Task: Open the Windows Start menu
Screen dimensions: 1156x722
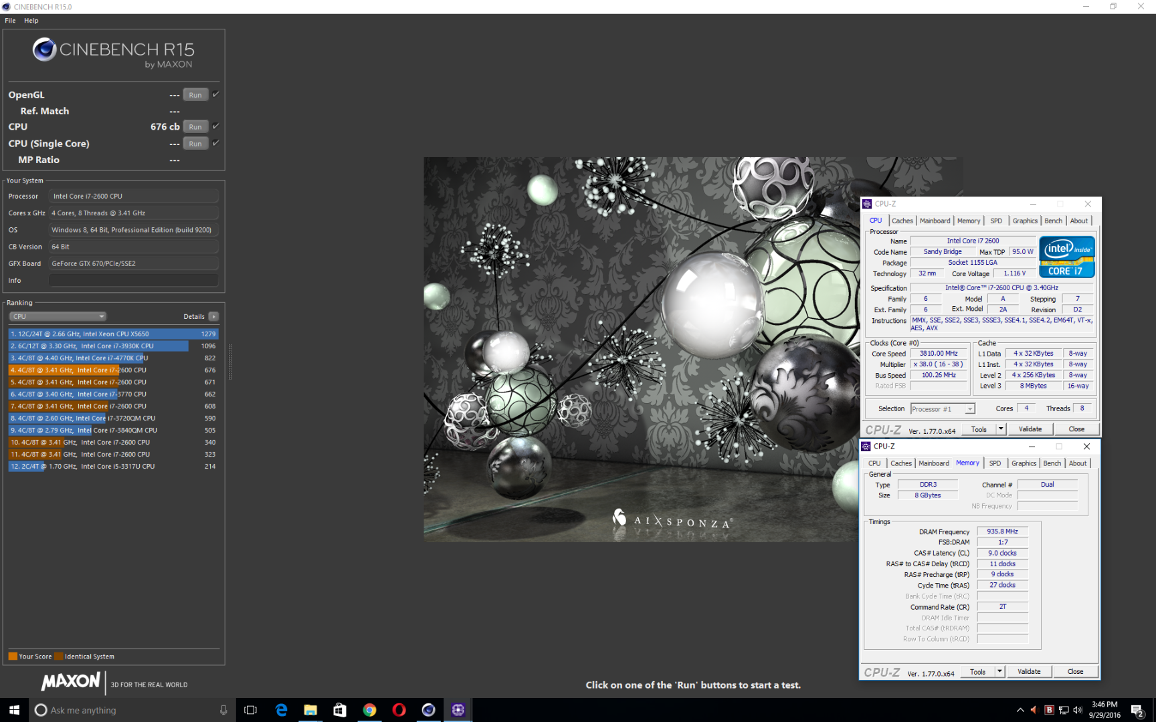Action: click(14, 710)
